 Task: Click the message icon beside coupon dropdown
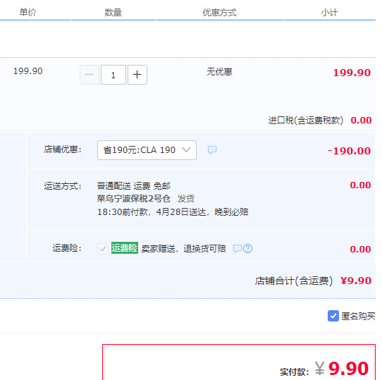[212, 149]
